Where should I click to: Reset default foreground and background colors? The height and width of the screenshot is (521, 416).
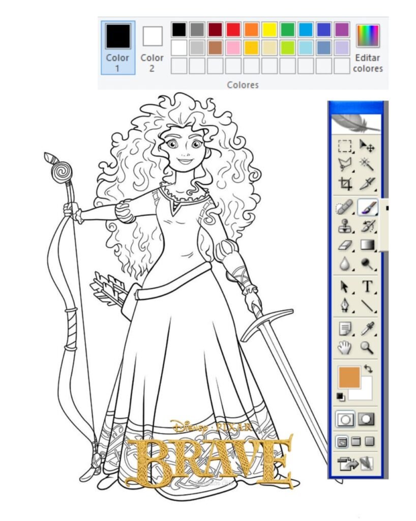tap(341, 396)
